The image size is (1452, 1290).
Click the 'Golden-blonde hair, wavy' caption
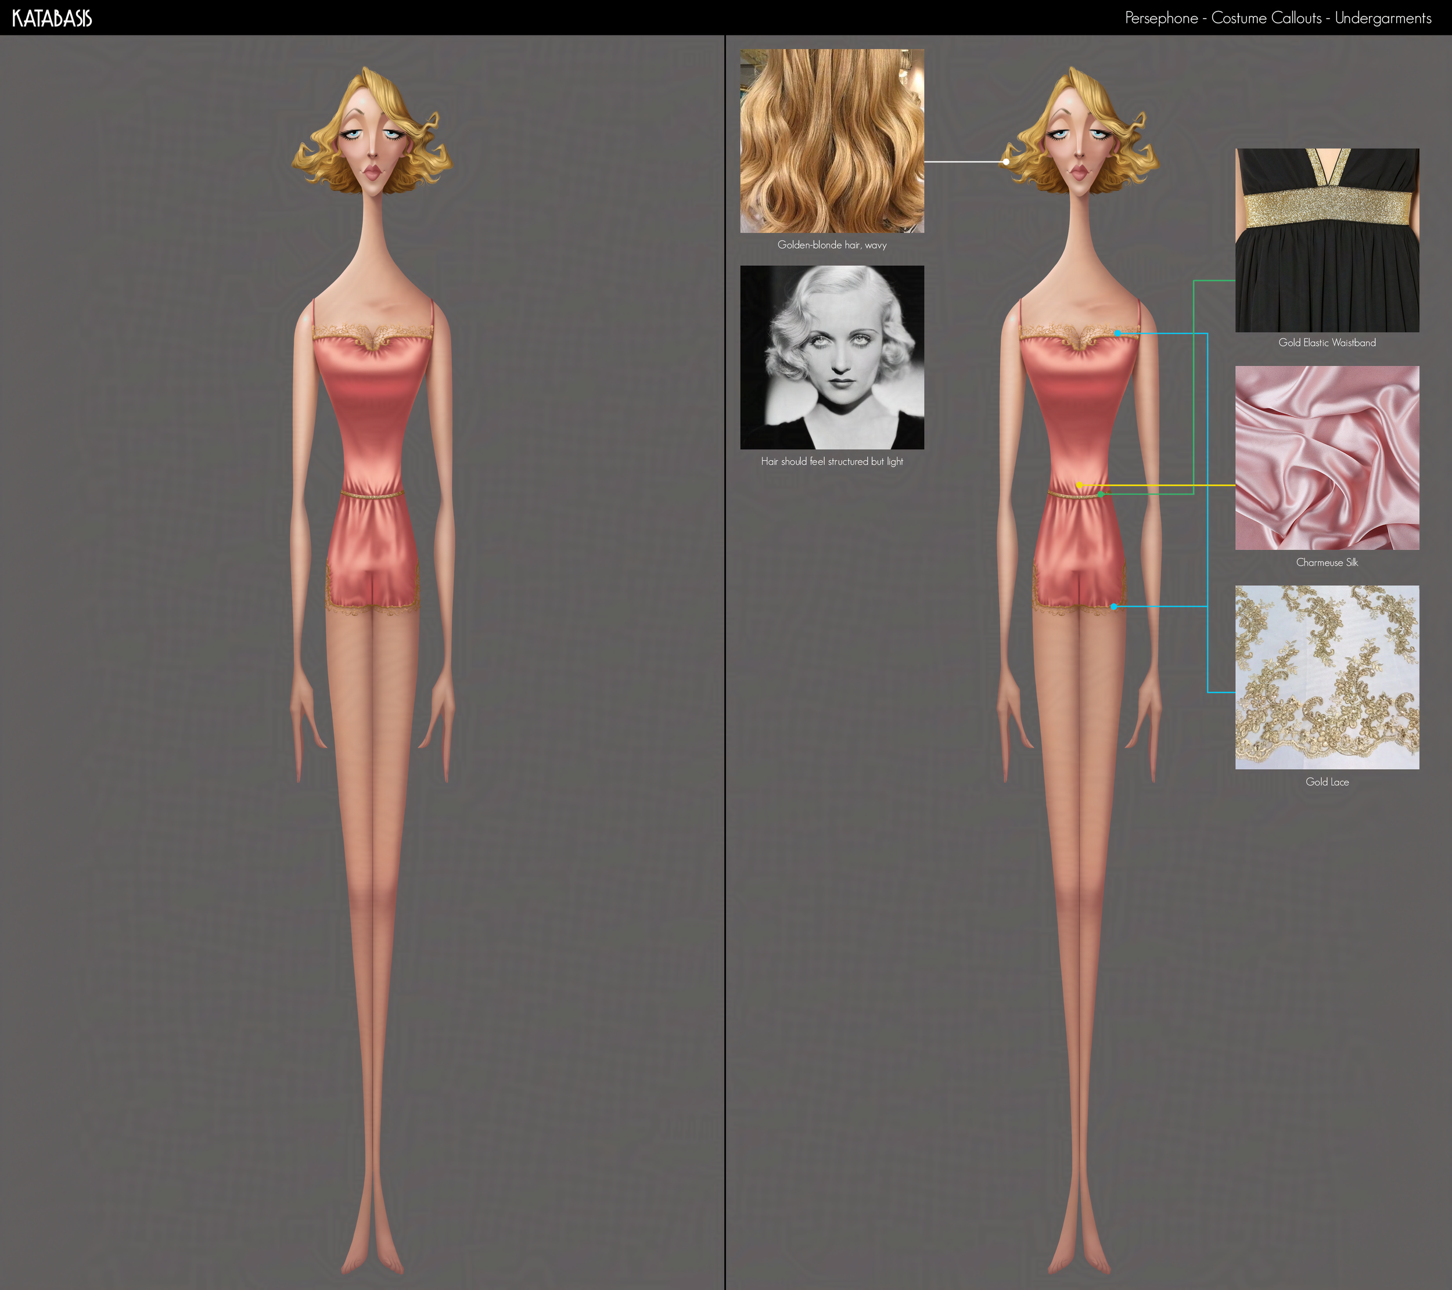point(832,245)
